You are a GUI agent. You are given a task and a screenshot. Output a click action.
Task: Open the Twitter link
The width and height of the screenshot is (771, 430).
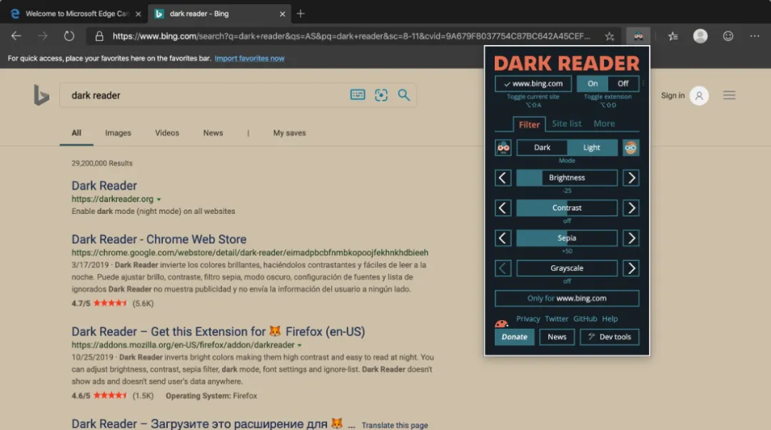click(x=556, y=319)
